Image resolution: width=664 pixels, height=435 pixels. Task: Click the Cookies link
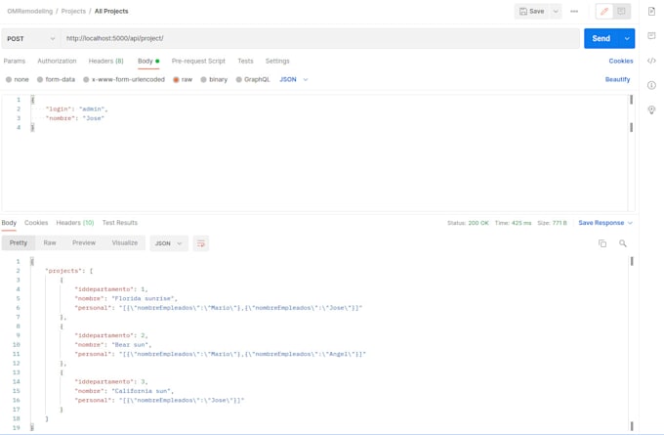pyautogui.click(x=621, y=61)
